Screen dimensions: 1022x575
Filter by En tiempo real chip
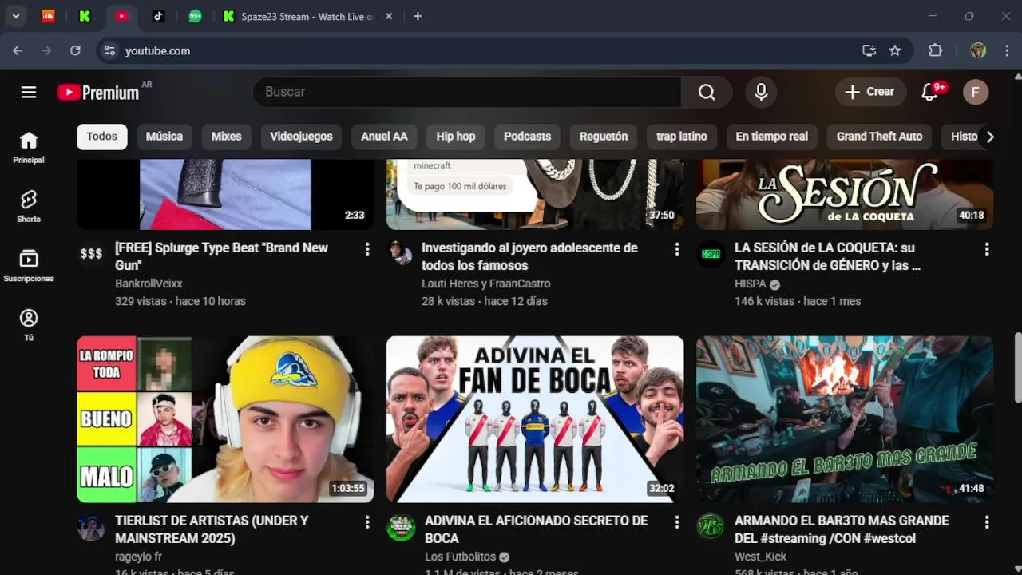click(x=772, y=137)
